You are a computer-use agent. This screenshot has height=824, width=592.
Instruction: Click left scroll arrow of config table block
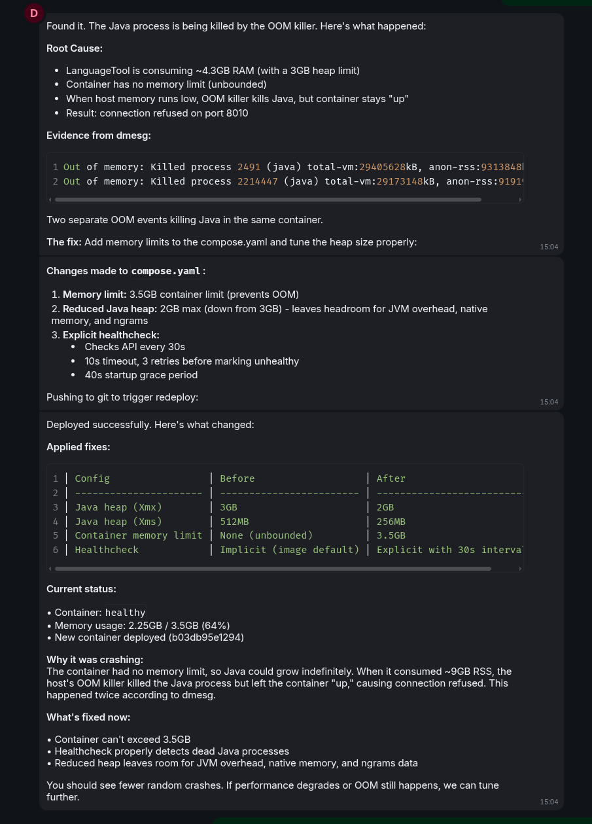pos(50,569)
